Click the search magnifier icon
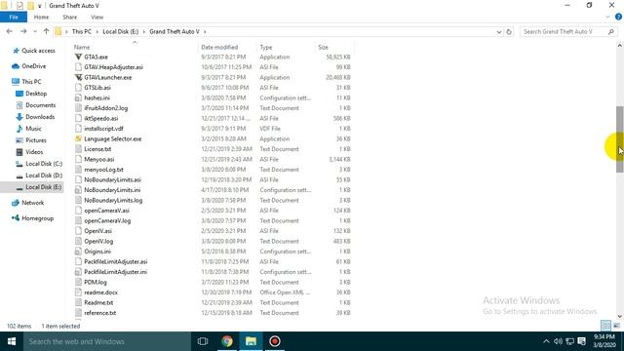Viewport: 624px width, 351px height. click(611, 31)
